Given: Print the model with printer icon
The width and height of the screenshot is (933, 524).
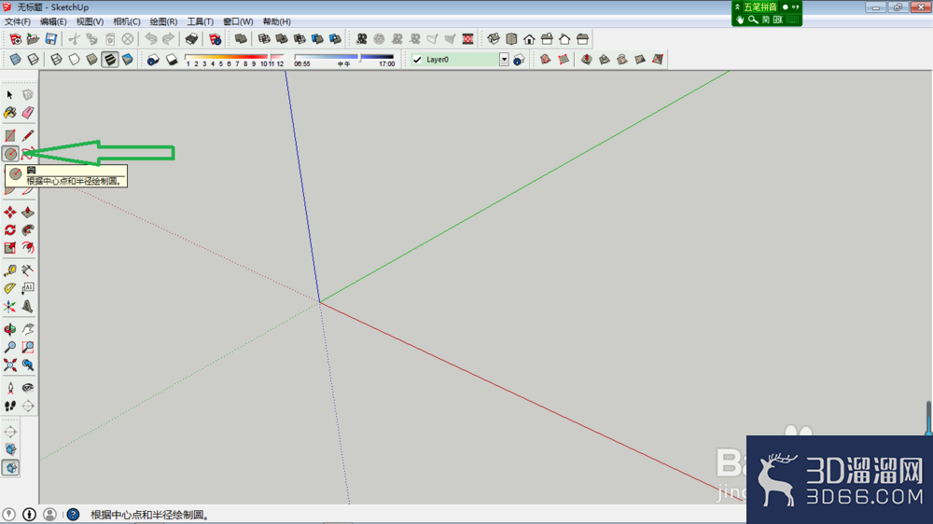Looking at the screenshot, I should 191,39.
